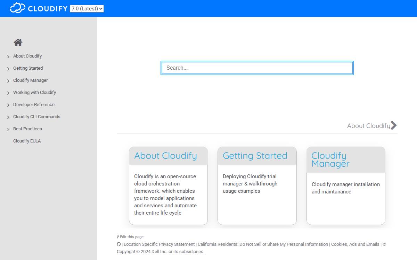
Task: Click the GitHub icon in footer
Action: 118,244
